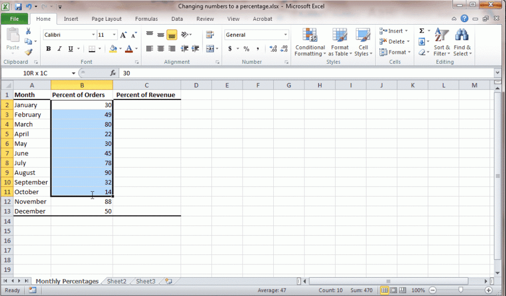The image size is (506, 296).
Task: Click the Increase Font Size icon
Action: click(123, 35)
